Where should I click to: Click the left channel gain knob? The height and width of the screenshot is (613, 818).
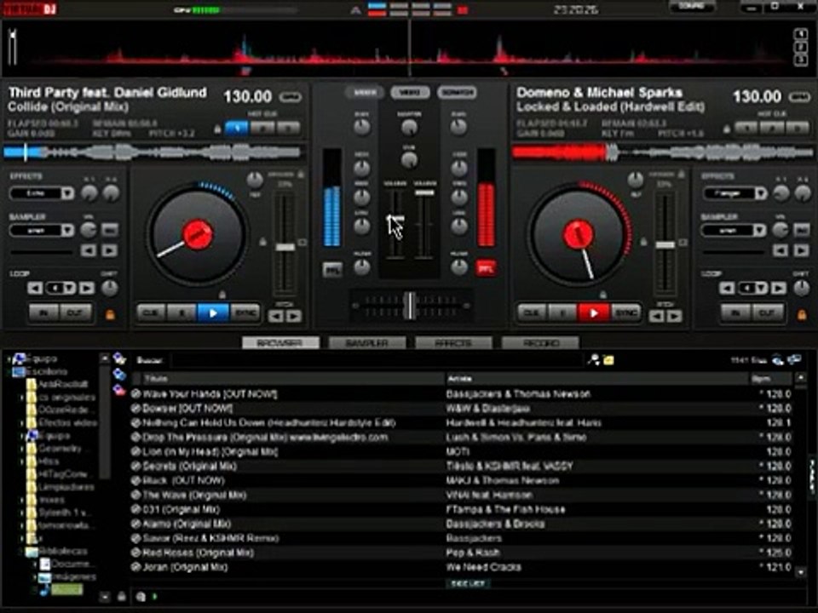362,127
